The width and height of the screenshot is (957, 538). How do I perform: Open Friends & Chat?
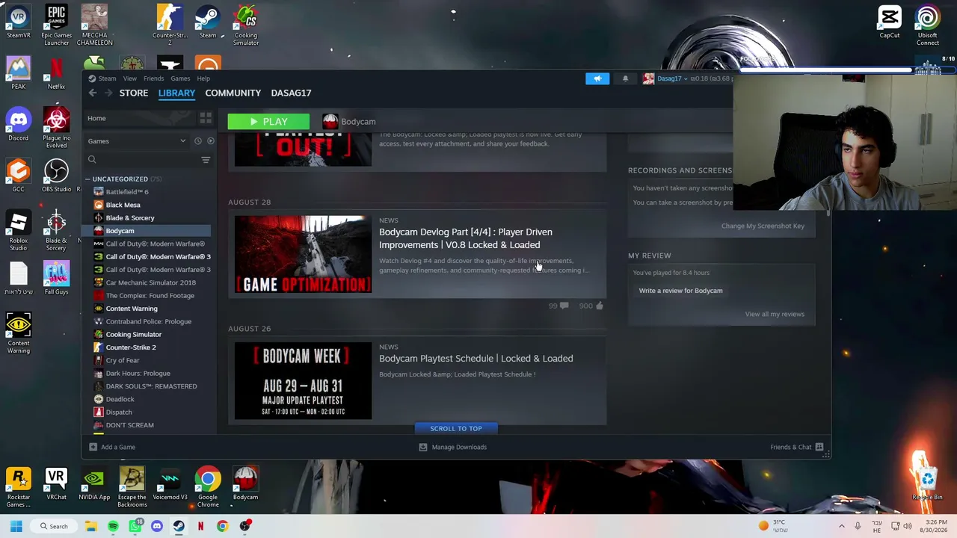click(797, 447)
